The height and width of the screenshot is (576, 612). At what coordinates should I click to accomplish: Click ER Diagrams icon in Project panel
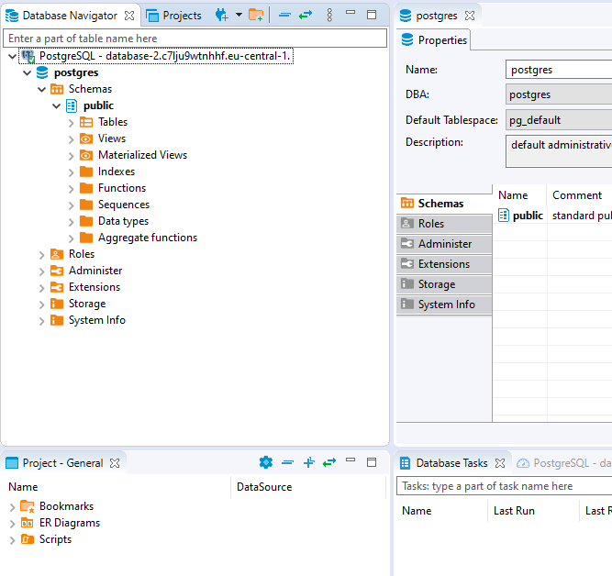coord(28,523)
